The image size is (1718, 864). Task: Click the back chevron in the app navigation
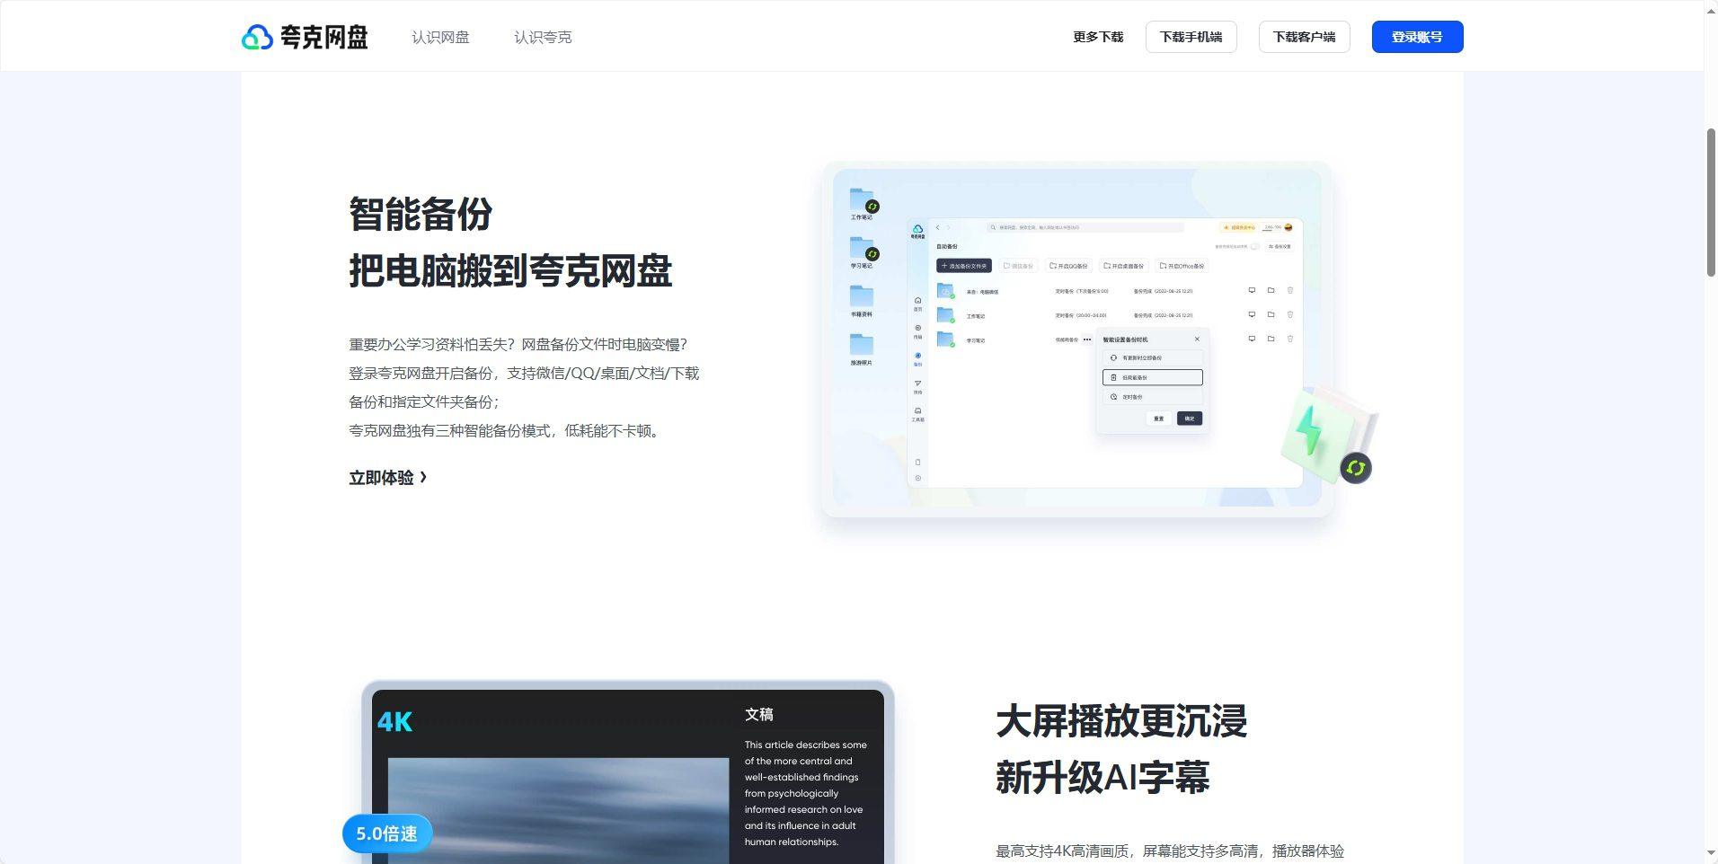pos(938,227)
